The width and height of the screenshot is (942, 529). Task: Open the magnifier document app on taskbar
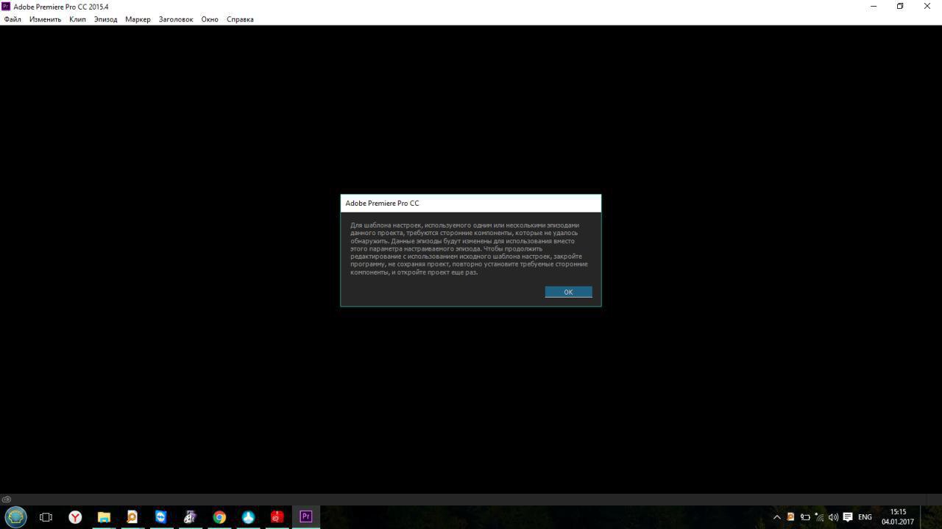tap(132, 517)
